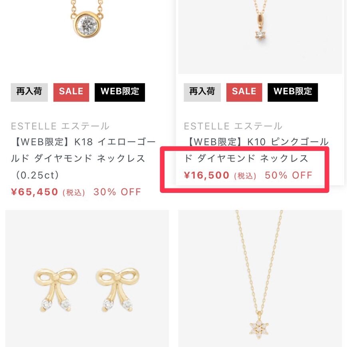Tap the 30% OFF discount label
Image resolution: width=347 pixels, height=347 pixels.
[117, 192]
